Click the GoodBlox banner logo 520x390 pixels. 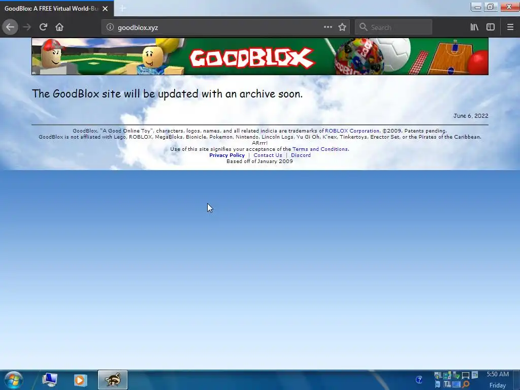click(x=252, y=57)
